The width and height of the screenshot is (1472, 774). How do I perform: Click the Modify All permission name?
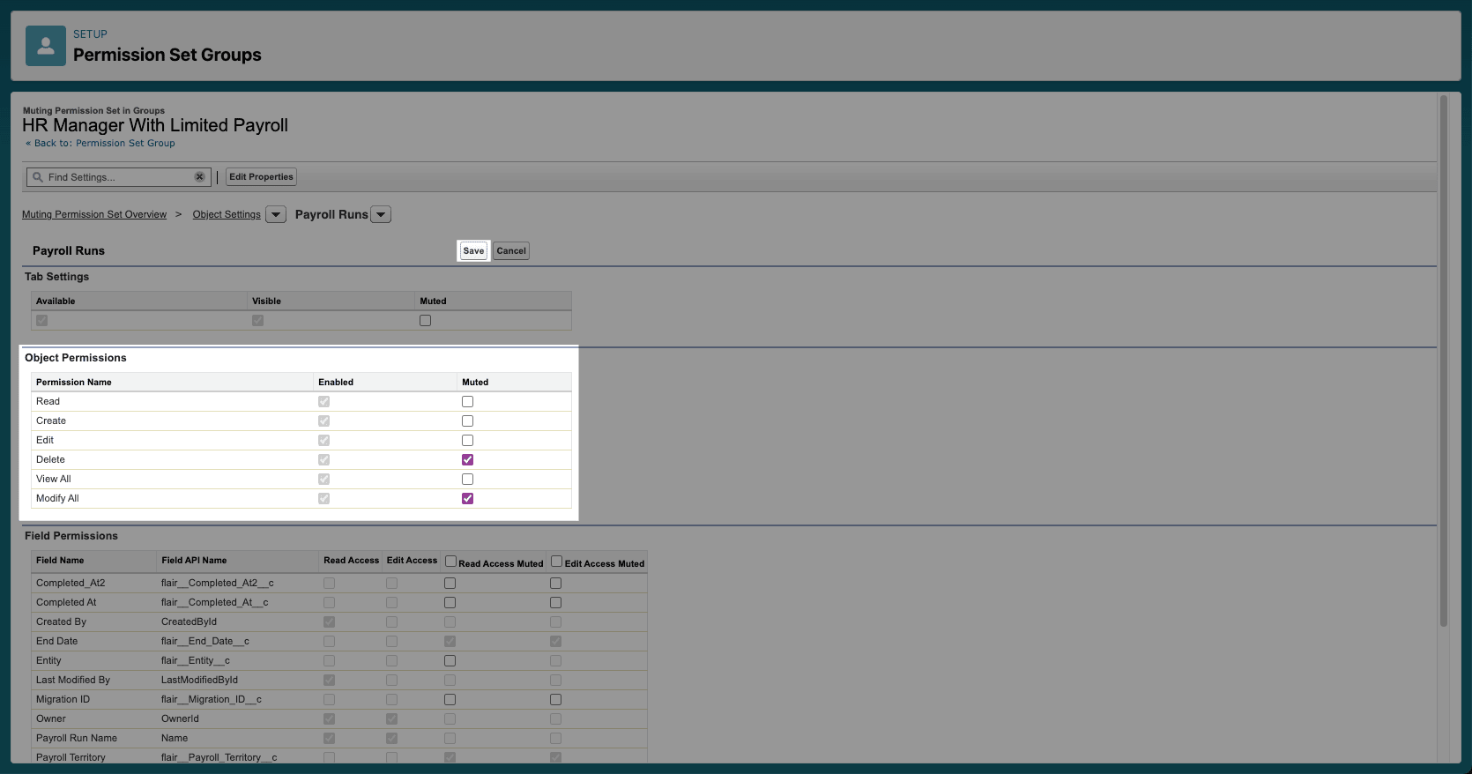point(57,499)
